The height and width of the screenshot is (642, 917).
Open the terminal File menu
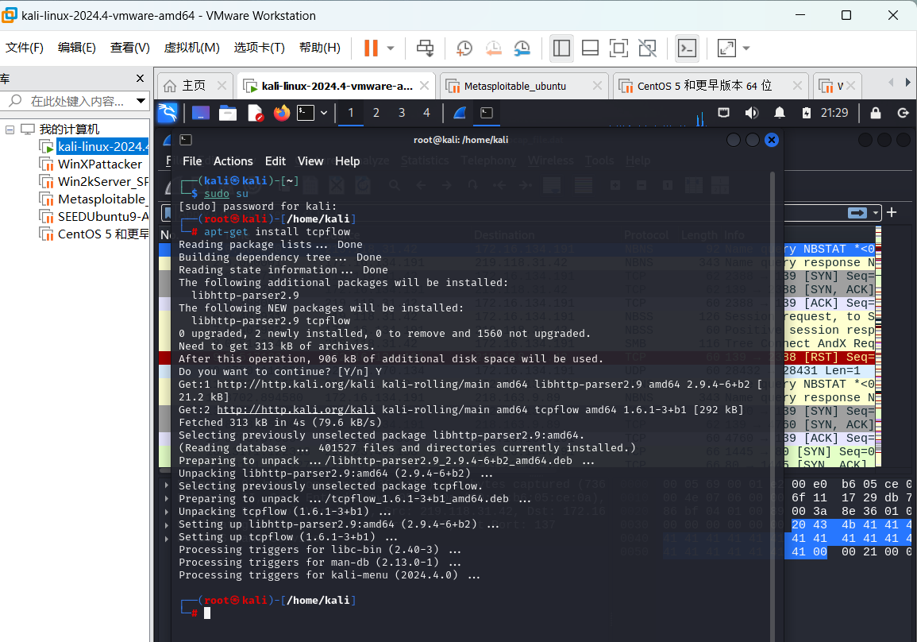coord(192,161)
